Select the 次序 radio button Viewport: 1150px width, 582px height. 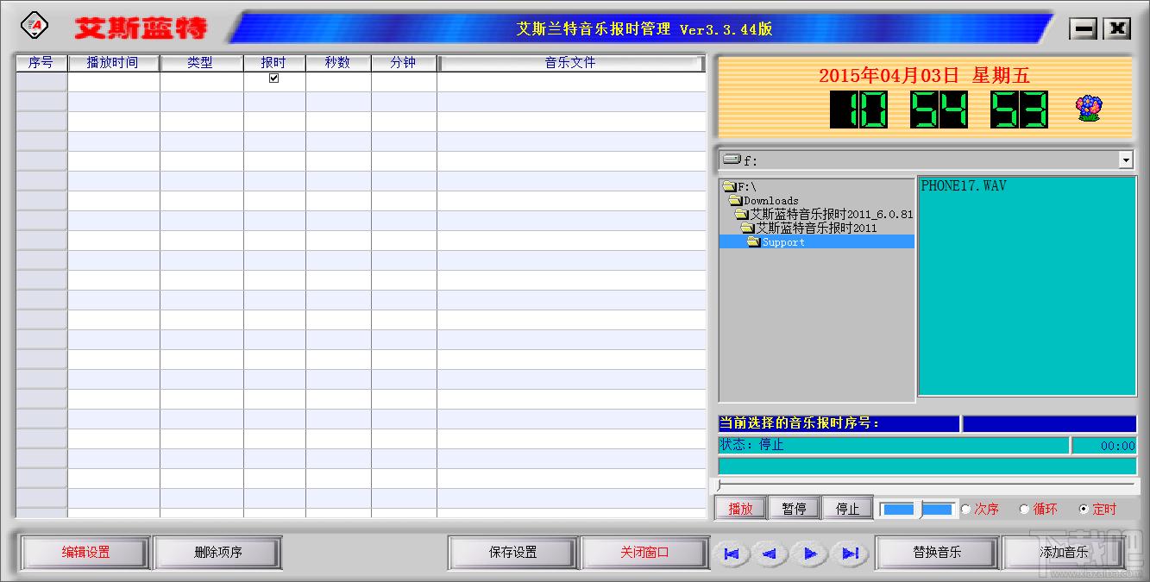(965, 509)
